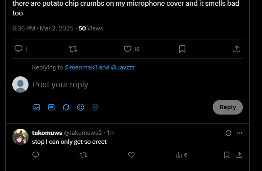Open the Grok enhance option in composer
This screenshot has width=262, height=171.
[66, 107]
